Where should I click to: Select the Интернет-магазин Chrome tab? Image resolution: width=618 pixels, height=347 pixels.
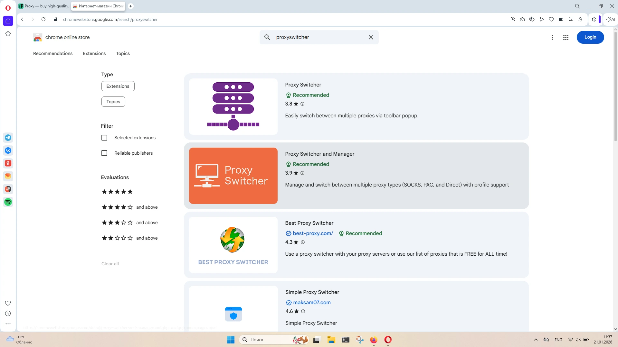pos(98,6)
